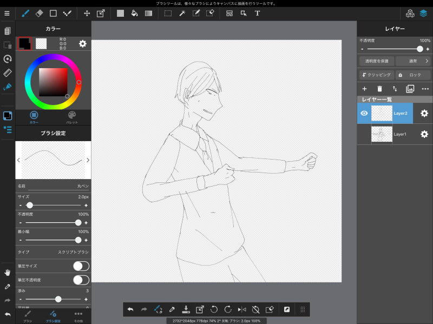Show previous brush preview with left chevron
The width and height of the screenshot is (433, 324).
[18, 160]
